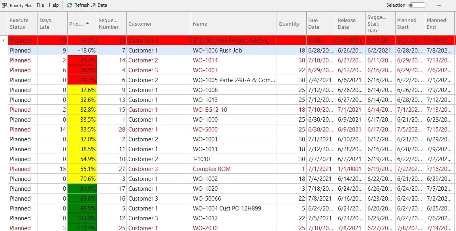Open the Help menu

click(x=54, y=5)
